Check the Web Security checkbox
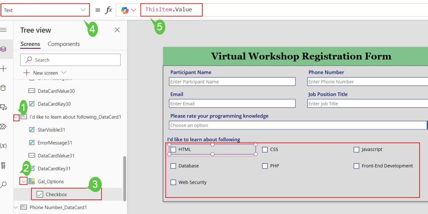This screenshot has height=214, width=428. 173,182
